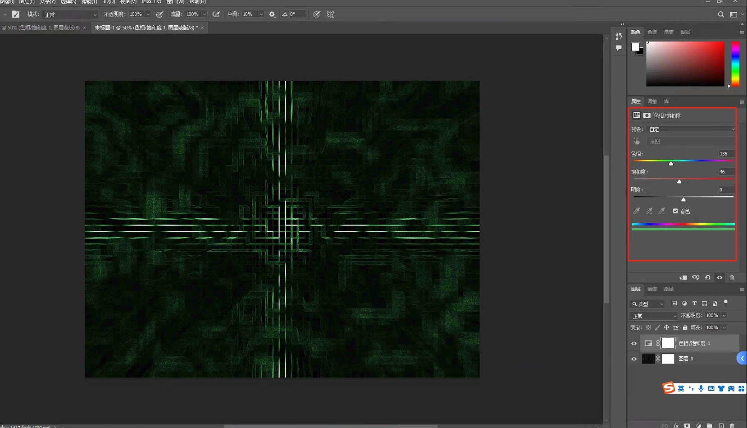Click the Hue value field showing 135

click(726, 154)
